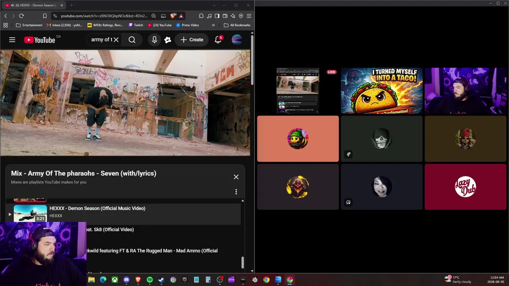Viewport: 509px width, 286px height.
Task: Open the YouTube guide hamburger menu
Action: tap(12, 40)
